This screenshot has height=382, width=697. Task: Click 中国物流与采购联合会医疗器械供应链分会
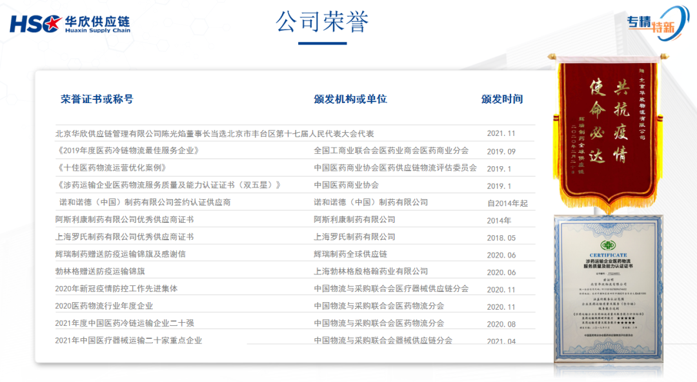(x=391, y=289)
